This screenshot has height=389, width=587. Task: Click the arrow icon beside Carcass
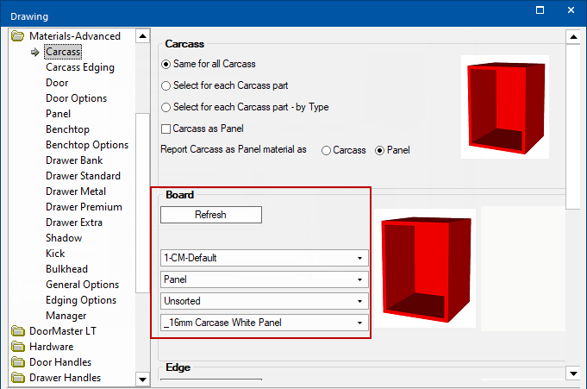tap(35, 52)
